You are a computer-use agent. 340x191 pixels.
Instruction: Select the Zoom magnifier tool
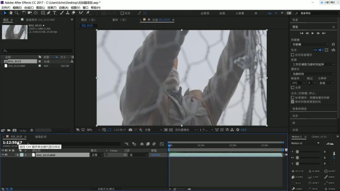point(16,13)
